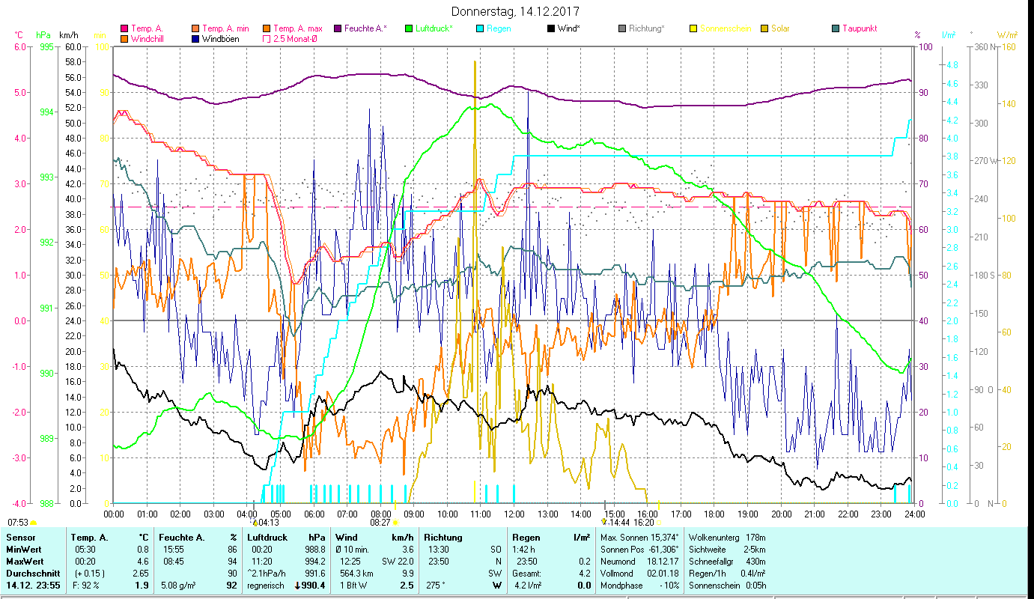Click the Solar legend swatch

point(764,28)
